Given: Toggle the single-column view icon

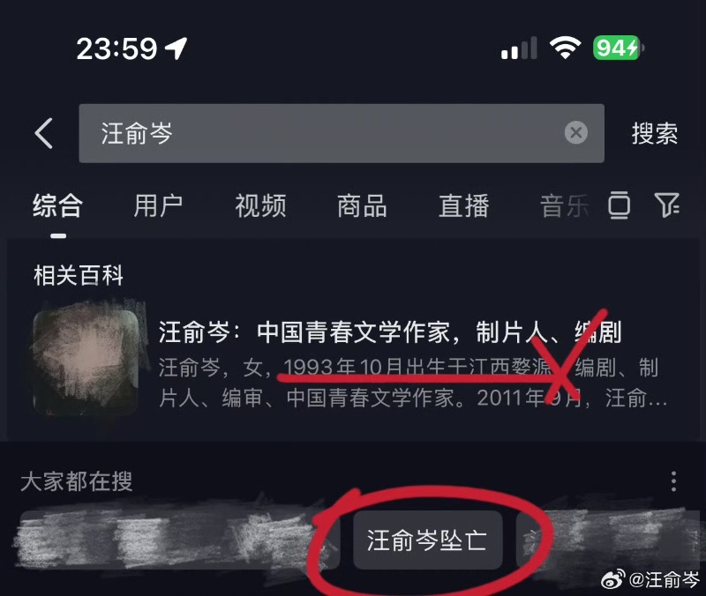Looking at the screenshot, I should 620,205.
